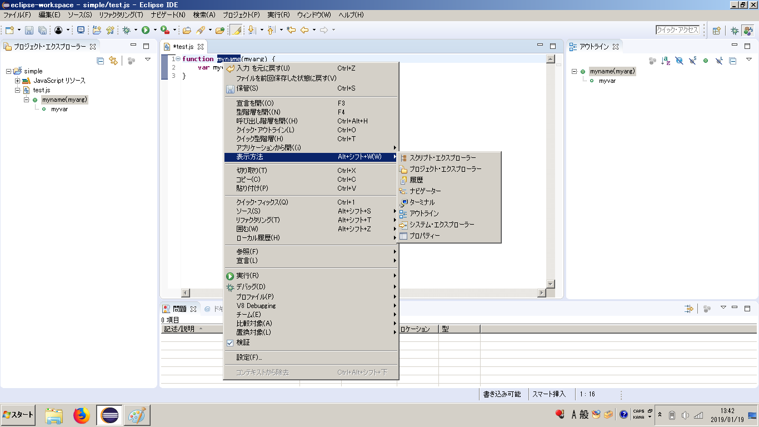The image size is (759, 427).
Task: Click the Link with Editor icon in Project Explorer
Action: click(113, 60)
